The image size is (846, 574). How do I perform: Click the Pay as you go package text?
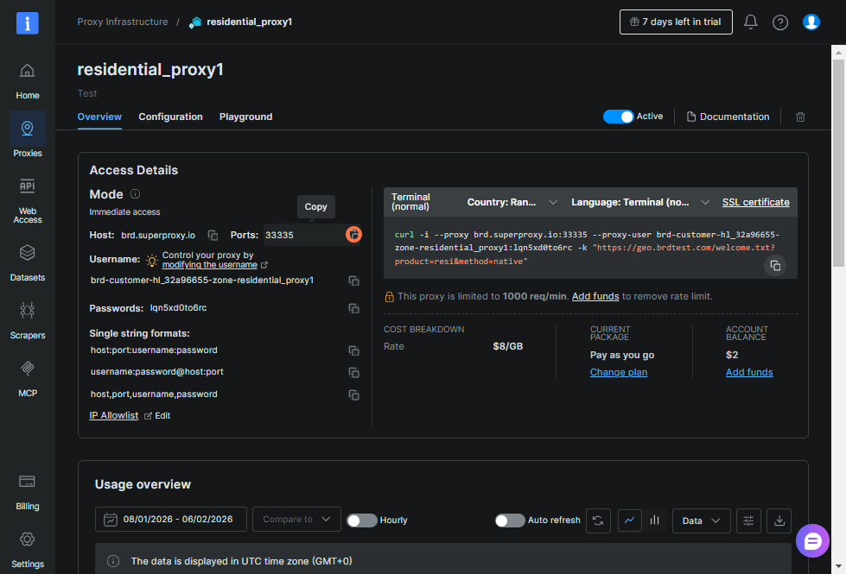click(x=622, y=355)
